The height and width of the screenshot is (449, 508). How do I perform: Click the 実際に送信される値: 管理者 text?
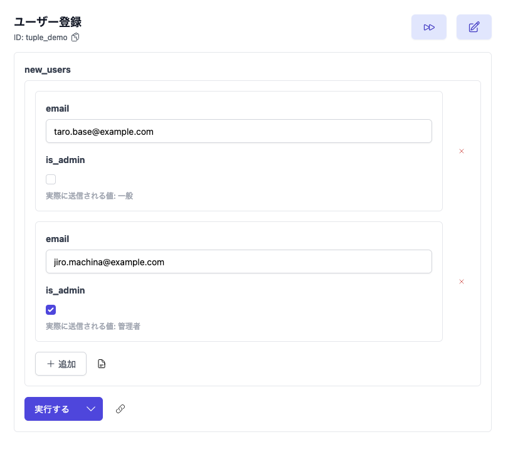tap(93, 326)
